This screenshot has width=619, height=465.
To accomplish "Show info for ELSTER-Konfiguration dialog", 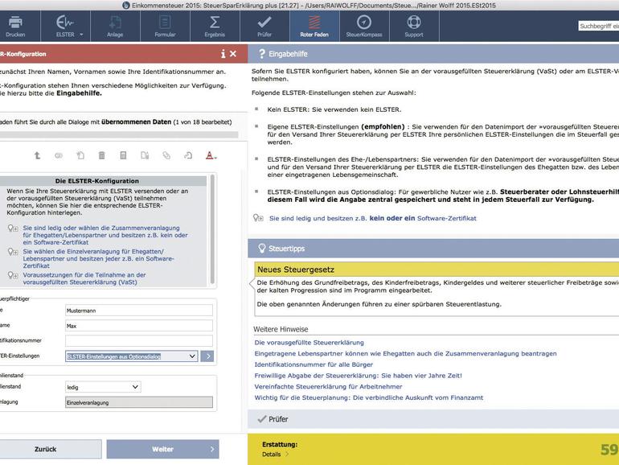I will pos(223,54).
